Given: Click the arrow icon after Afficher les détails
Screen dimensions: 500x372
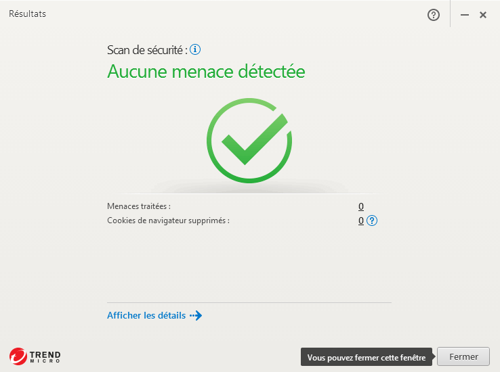Looking at the screenshot, I should (x=196, y=316).
